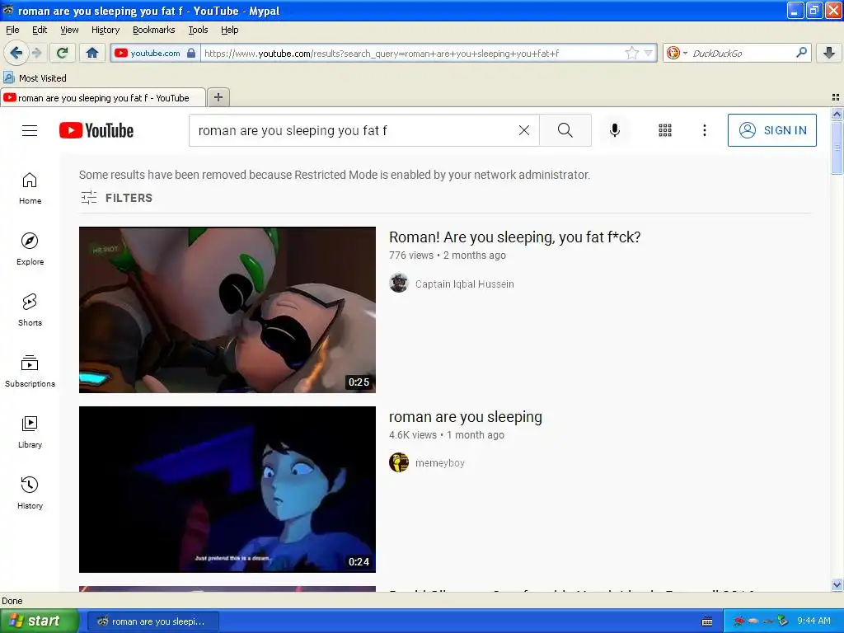Play the 0:25 video thumbnail

point(227,310)
